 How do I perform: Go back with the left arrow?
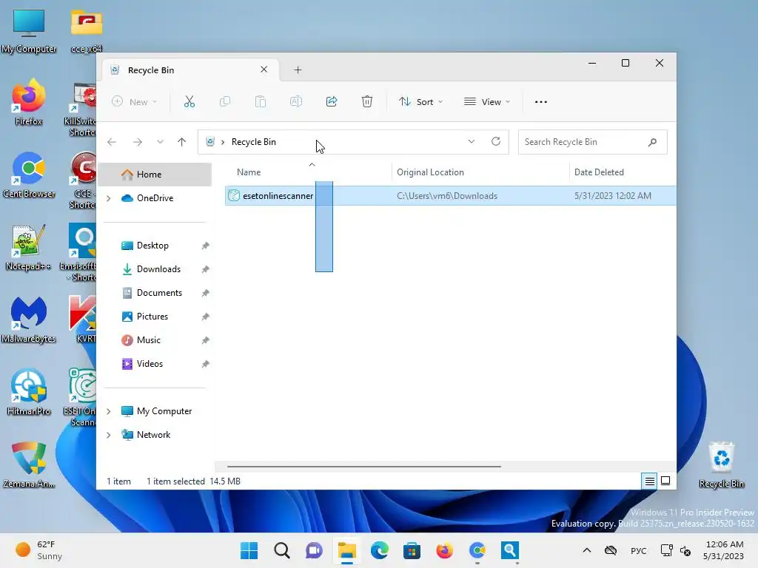[x=112, y=142]
